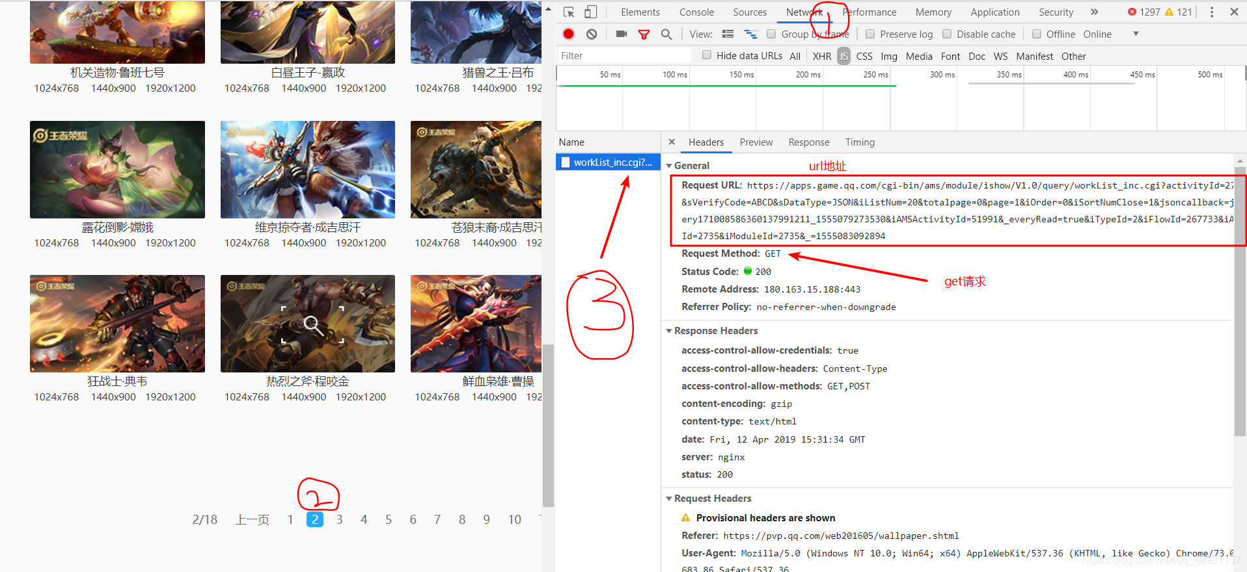
Task: Click the provisional headers warning icon
Action: coord(685,518)
